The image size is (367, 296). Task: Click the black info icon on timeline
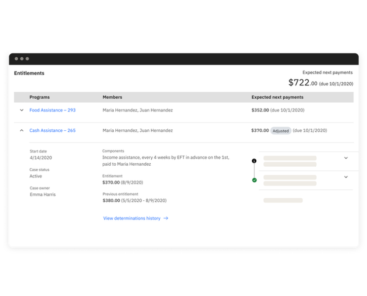click(254, 161)
